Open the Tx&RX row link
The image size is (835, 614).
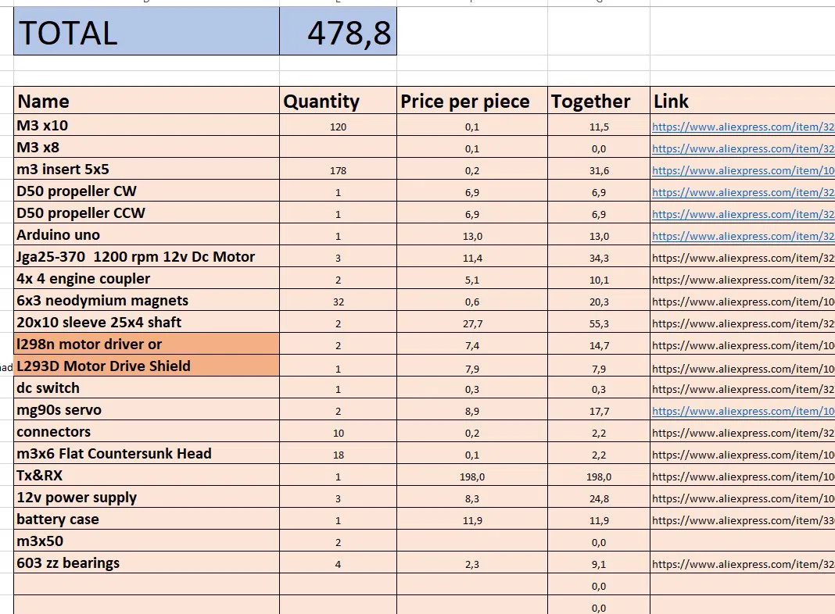pos(742,477)
